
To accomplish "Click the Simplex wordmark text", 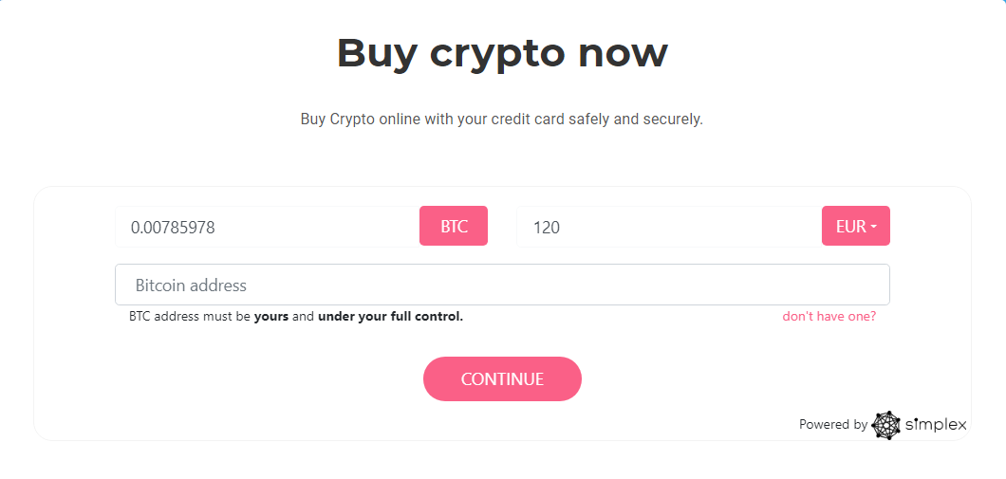I will click(x=935, y=425).
